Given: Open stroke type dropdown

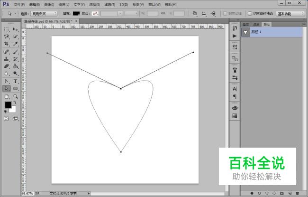Looking at the screenshot, I should [131, 13].
